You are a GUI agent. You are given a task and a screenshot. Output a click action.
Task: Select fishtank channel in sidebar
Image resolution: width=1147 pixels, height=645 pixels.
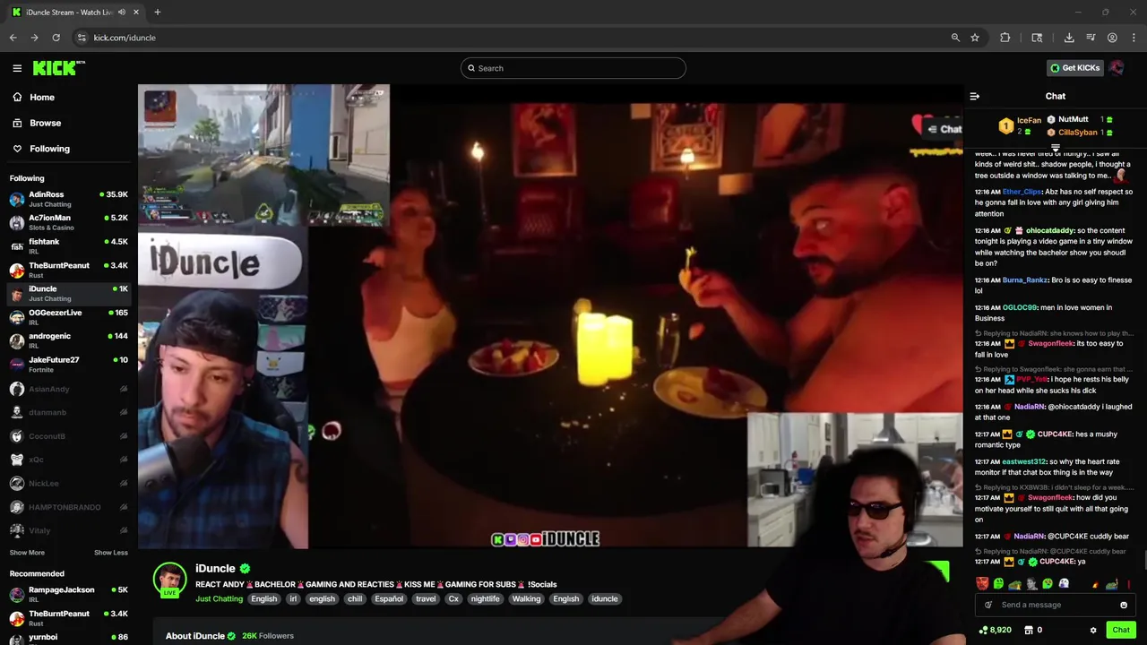[x=68, y=246]
